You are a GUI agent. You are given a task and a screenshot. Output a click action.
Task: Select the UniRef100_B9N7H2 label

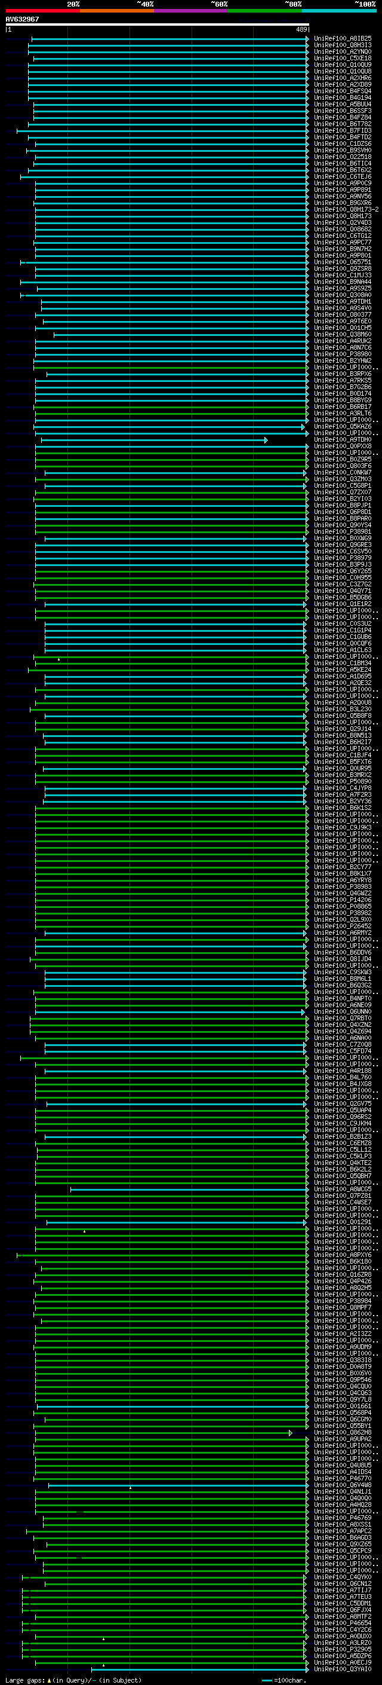(342, 249)
